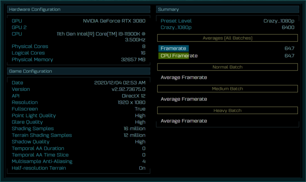
Task: Select the API DirectX 12 row
Action: (x=79, y=96)
